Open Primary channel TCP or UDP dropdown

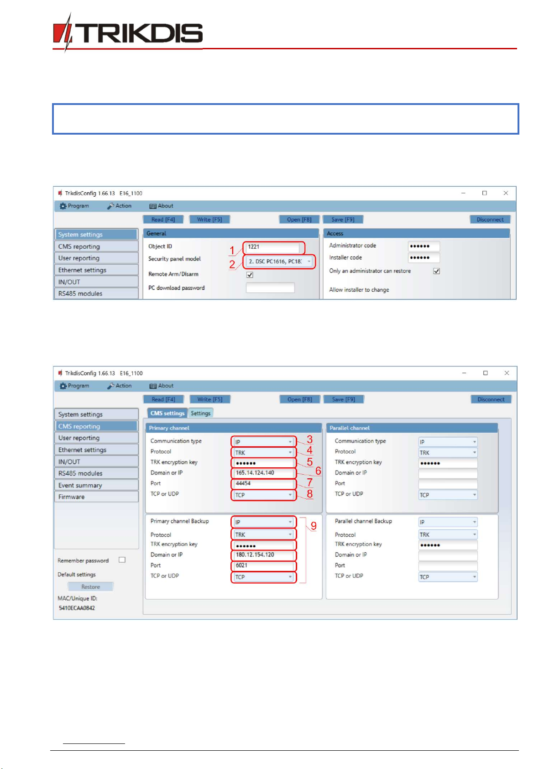263,495
